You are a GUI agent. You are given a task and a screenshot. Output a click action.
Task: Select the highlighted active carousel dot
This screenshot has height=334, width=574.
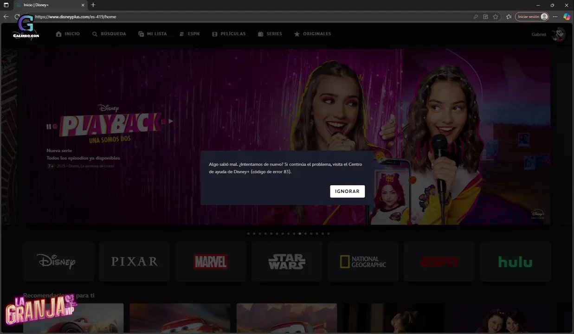[300, 234]
